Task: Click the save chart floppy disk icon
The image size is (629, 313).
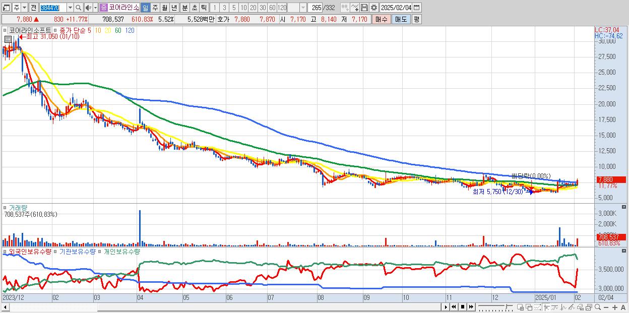Action: point(364,8)
